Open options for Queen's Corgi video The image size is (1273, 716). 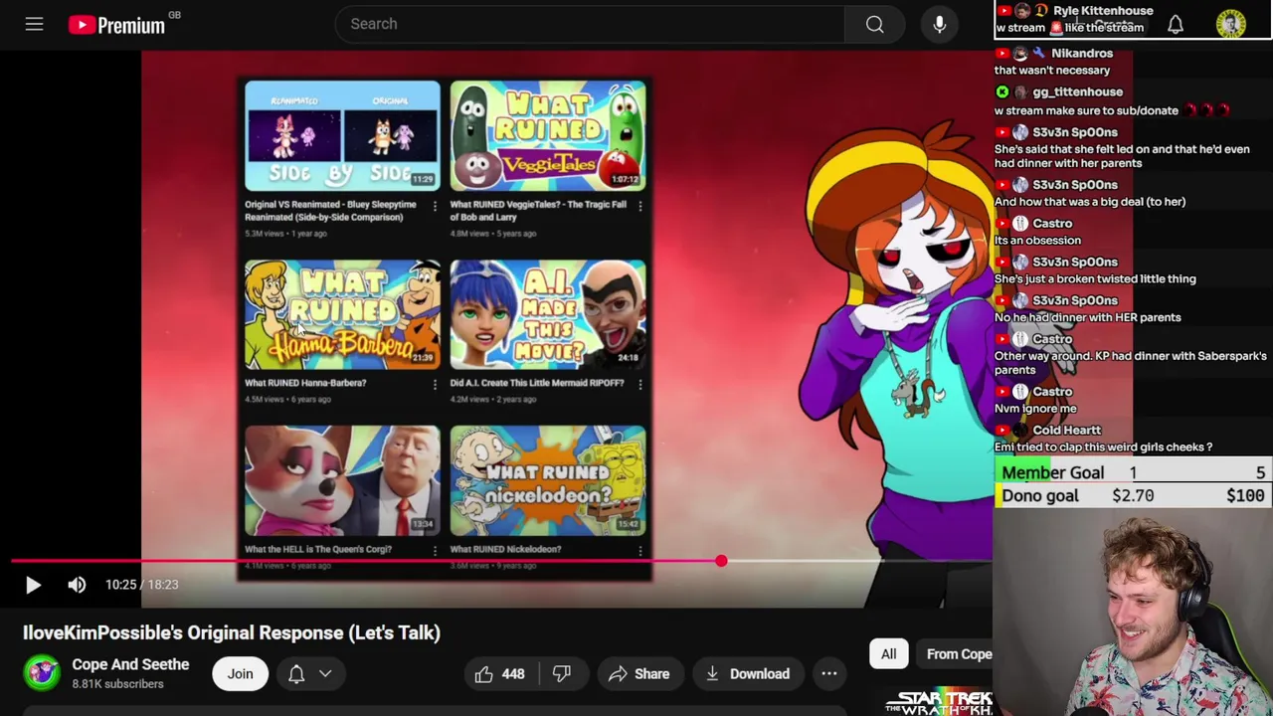click(434, 550)
